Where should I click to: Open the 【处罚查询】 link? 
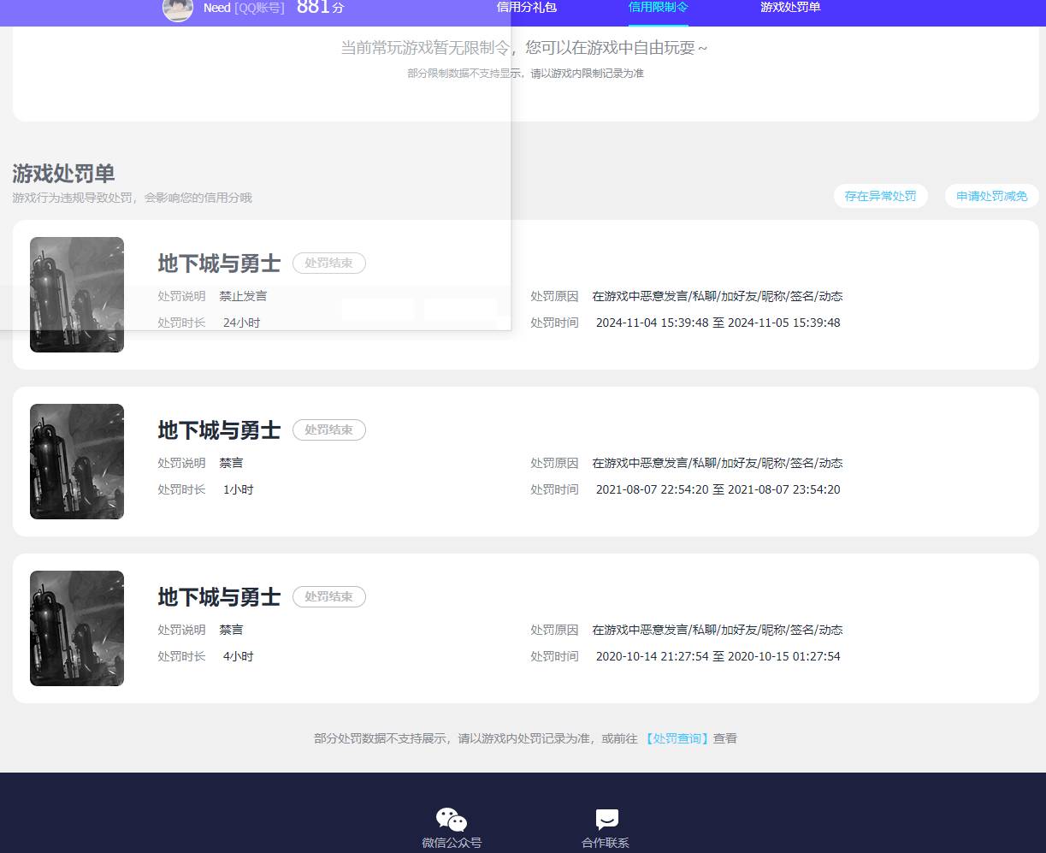click(677, 737)
